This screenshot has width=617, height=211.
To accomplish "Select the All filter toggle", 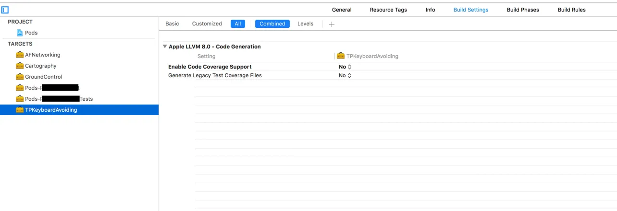I will click(238, 24).
